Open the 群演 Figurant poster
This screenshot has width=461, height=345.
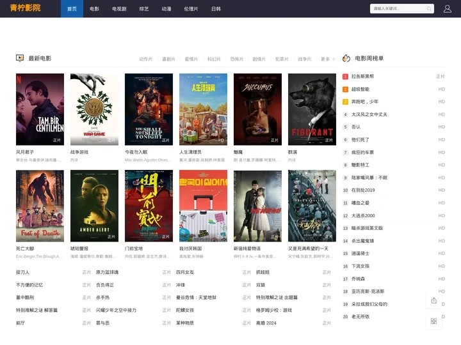pyautogui.click(x=312, y=109)
